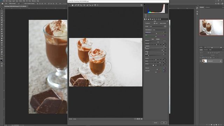Choose Color treatment radio button
This screenshot has width=224, height=126.
pyautogui.click(x=154, y=23)
